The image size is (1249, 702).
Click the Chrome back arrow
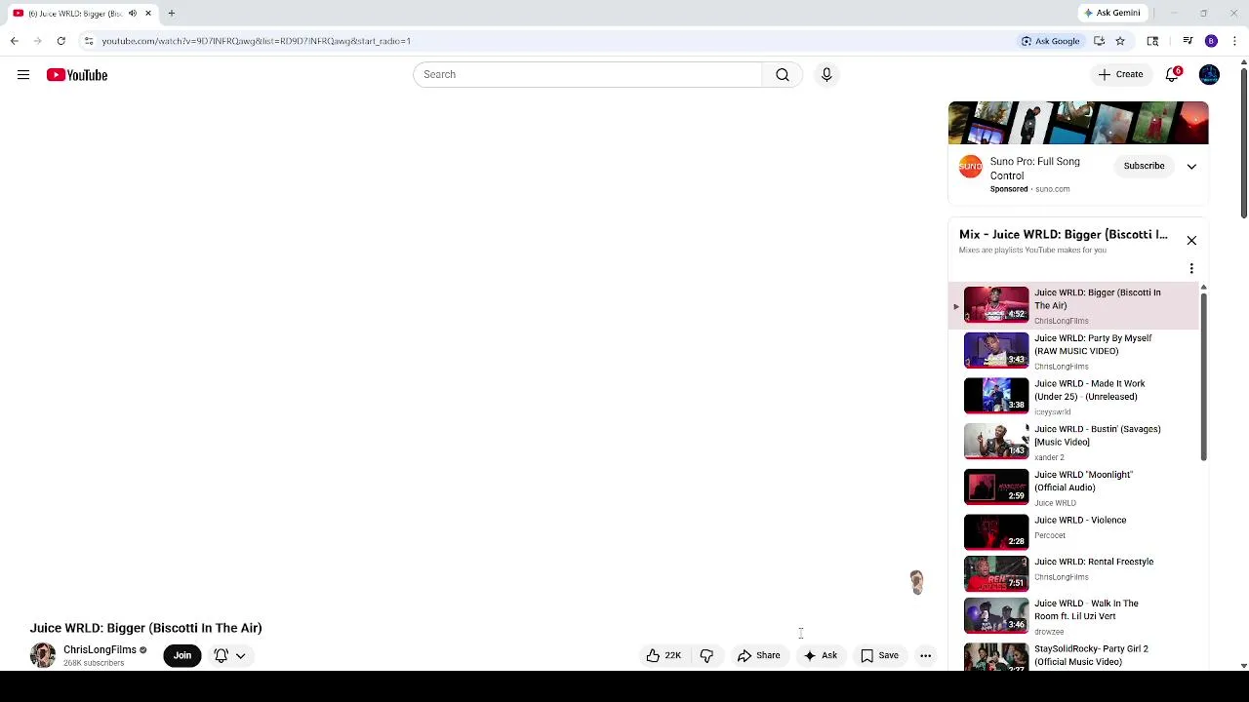tap(15, 41)
